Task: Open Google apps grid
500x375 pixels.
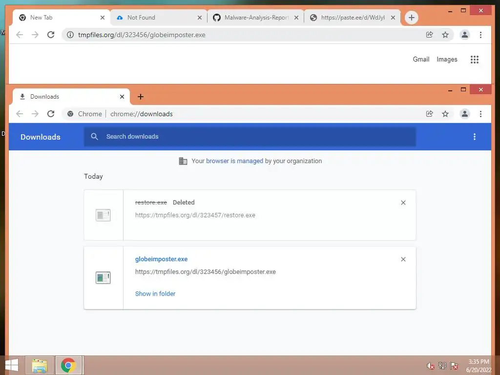Action: 475,59
